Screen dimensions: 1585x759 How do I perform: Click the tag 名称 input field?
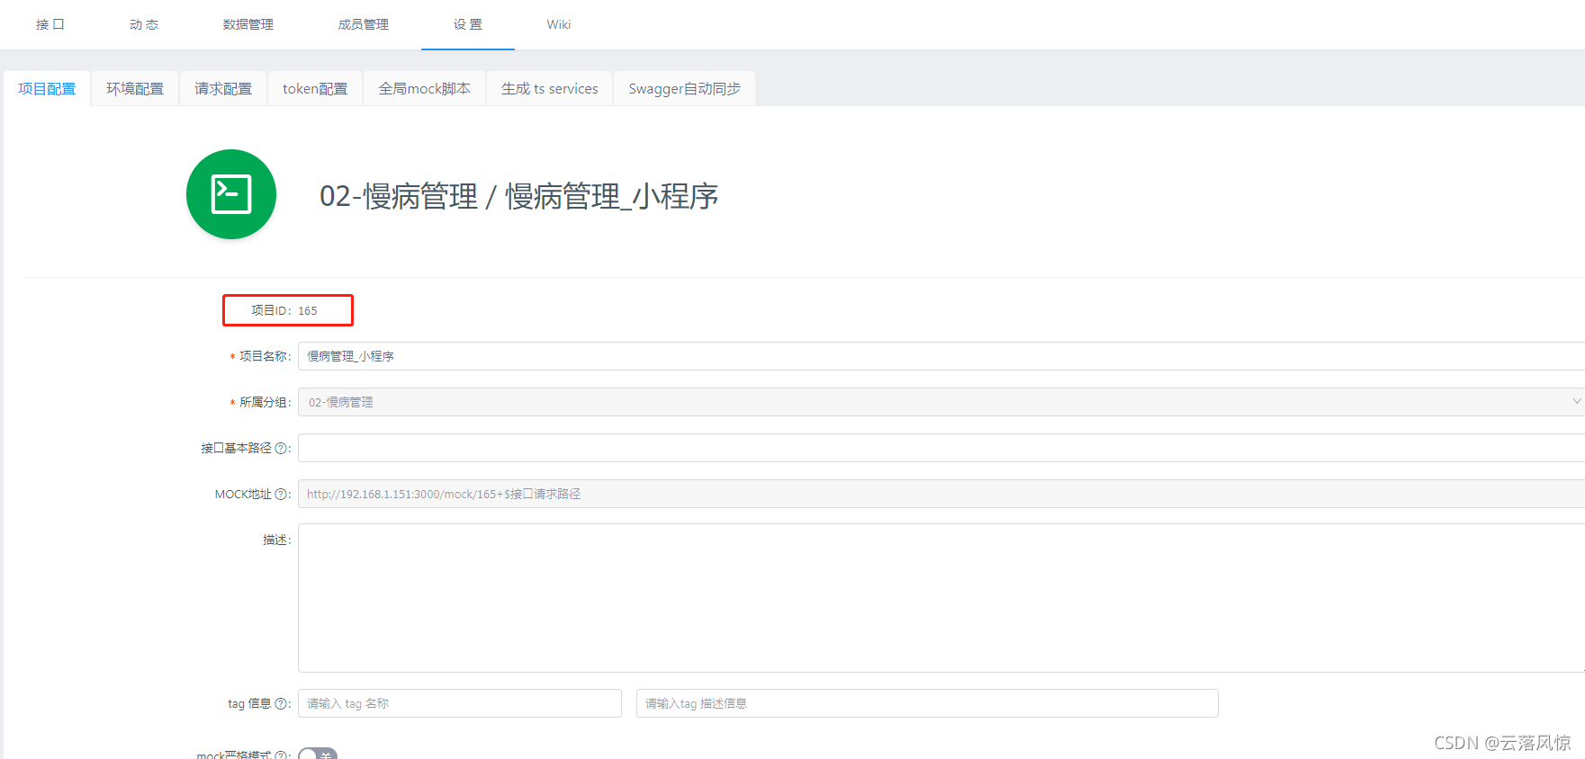point(460,703)
